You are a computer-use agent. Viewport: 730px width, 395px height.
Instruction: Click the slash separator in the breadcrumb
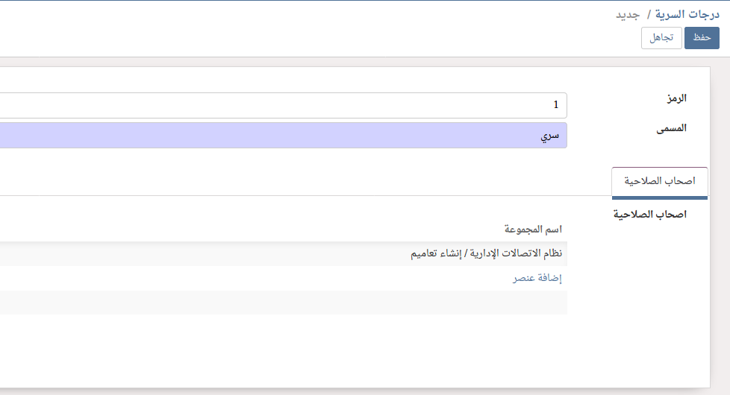(x=649, y=14)
